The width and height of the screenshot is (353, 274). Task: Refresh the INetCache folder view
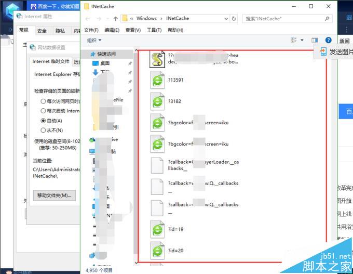(234, 19)
